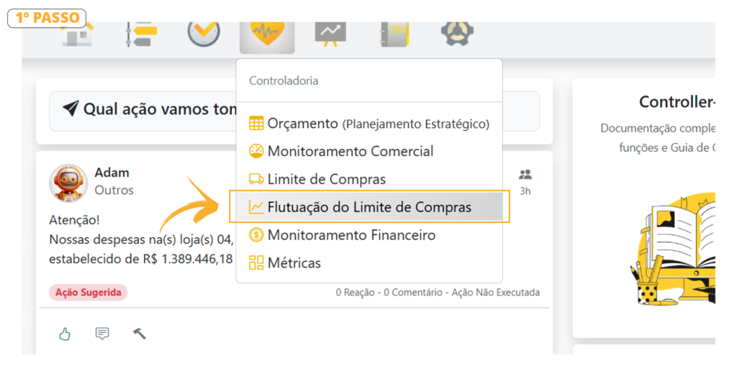
Task: Click Adam's robot avatar
Action: (68, 183)
